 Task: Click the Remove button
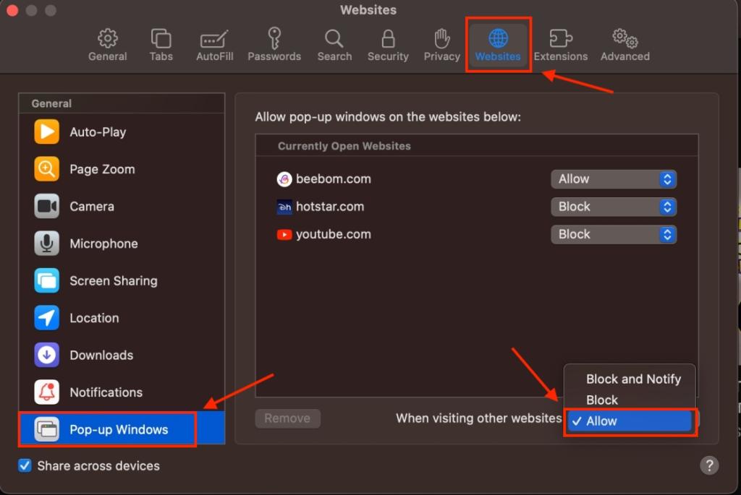coord(287,418)
